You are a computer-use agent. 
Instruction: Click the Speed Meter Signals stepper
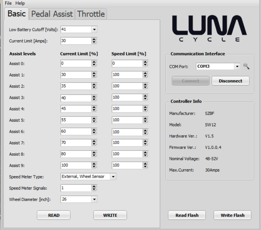[94, 188]
